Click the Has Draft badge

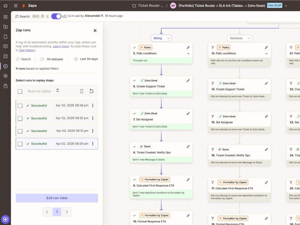point(274,5)
